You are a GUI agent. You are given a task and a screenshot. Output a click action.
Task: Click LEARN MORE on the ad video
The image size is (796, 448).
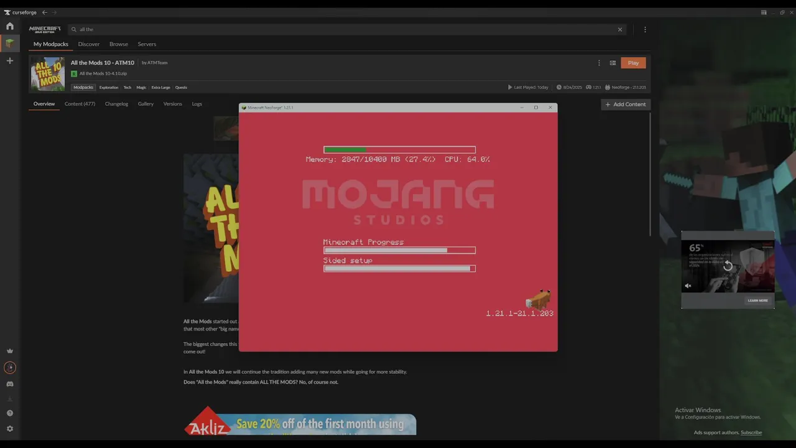(x=757, y=301)
